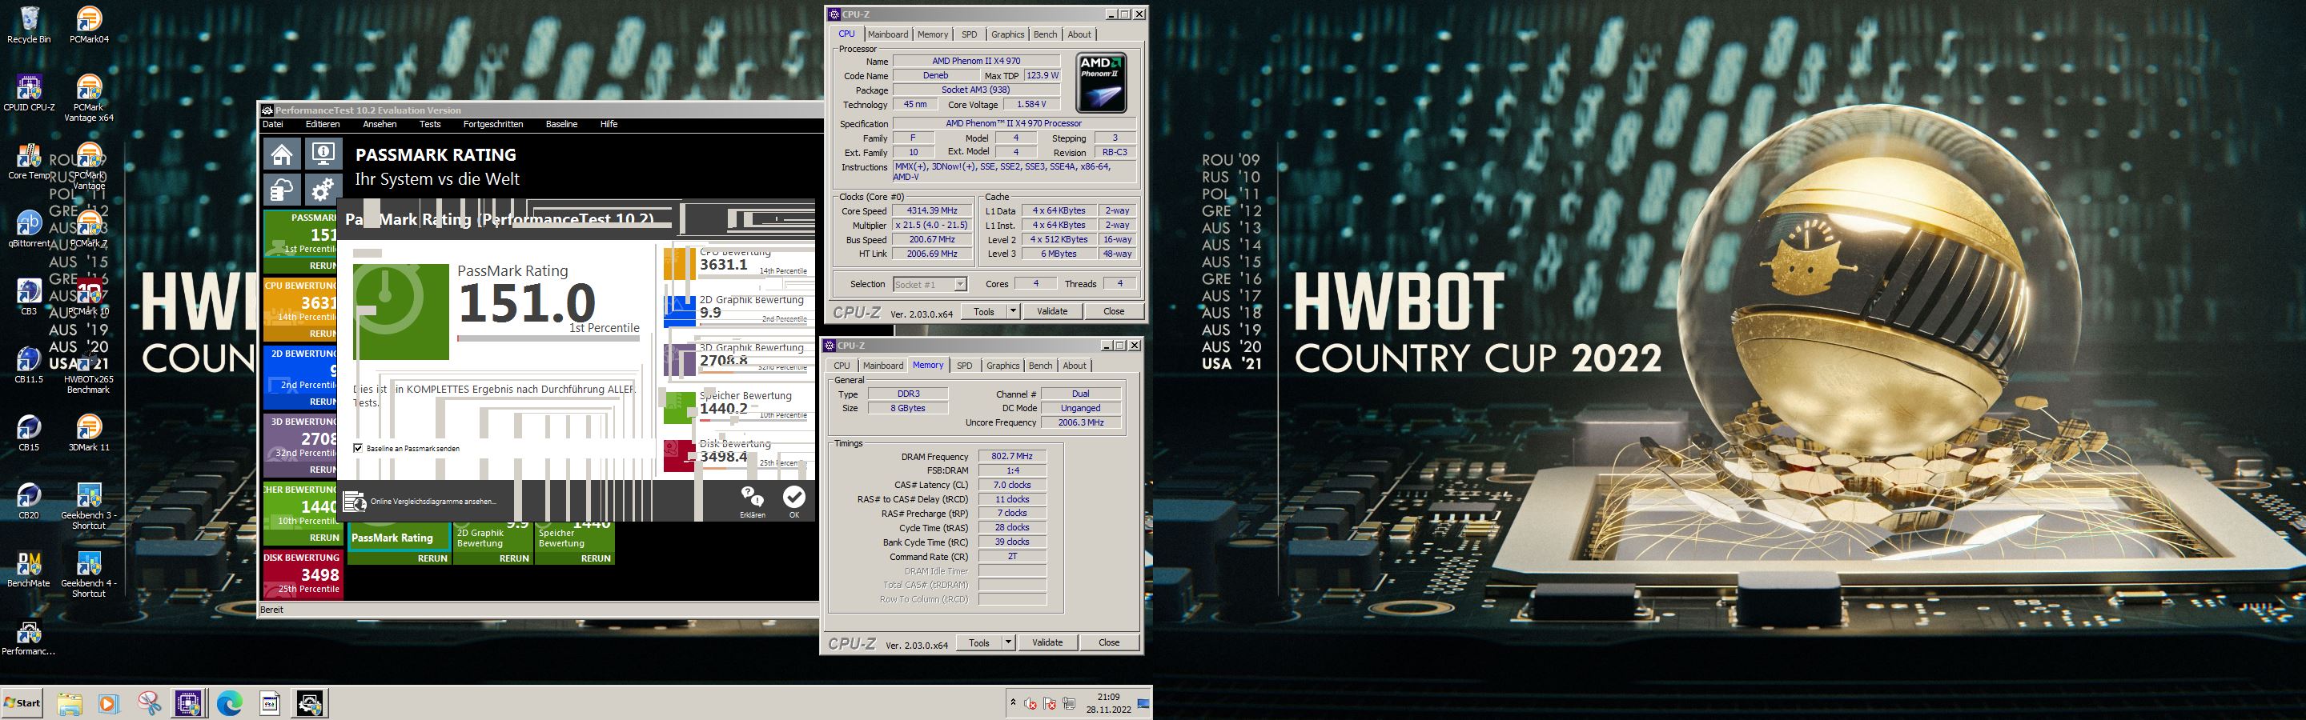Open the Geekbench 4 shortcut
Image resolution: width=2306 pixels, height=720 pixels.
[89, 574]
